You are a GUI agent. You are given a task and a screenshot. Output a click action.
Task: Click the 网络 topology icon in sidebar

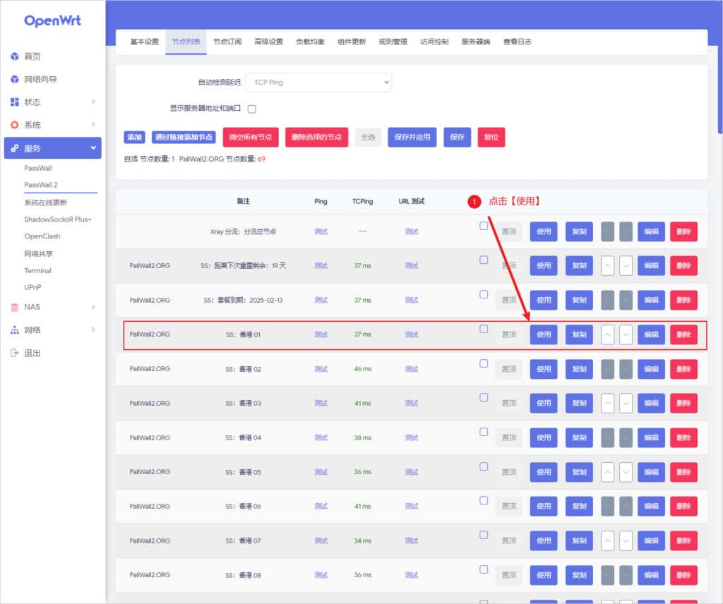15,330
